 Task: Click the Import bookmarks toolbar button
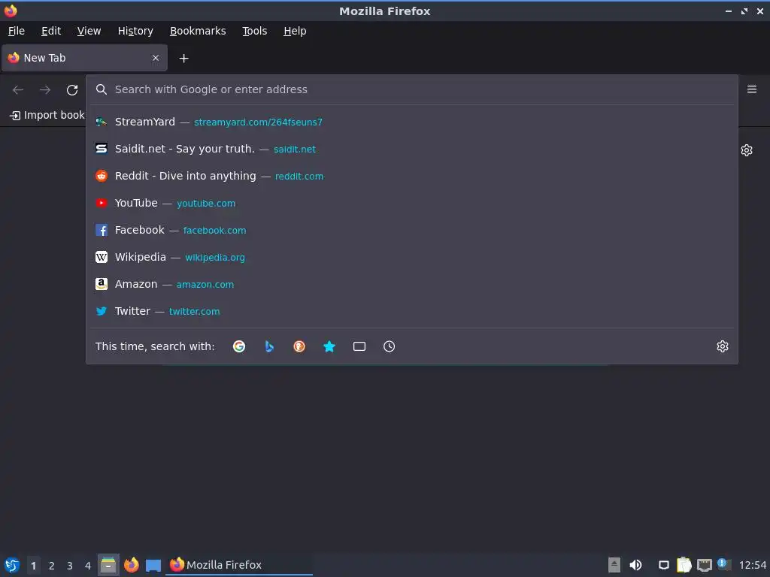47,115
